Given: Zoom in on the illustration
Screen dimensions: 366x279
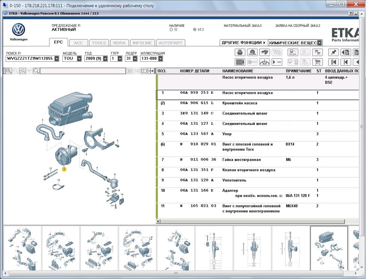Looking at the screenshot, I should click(9, 71).
